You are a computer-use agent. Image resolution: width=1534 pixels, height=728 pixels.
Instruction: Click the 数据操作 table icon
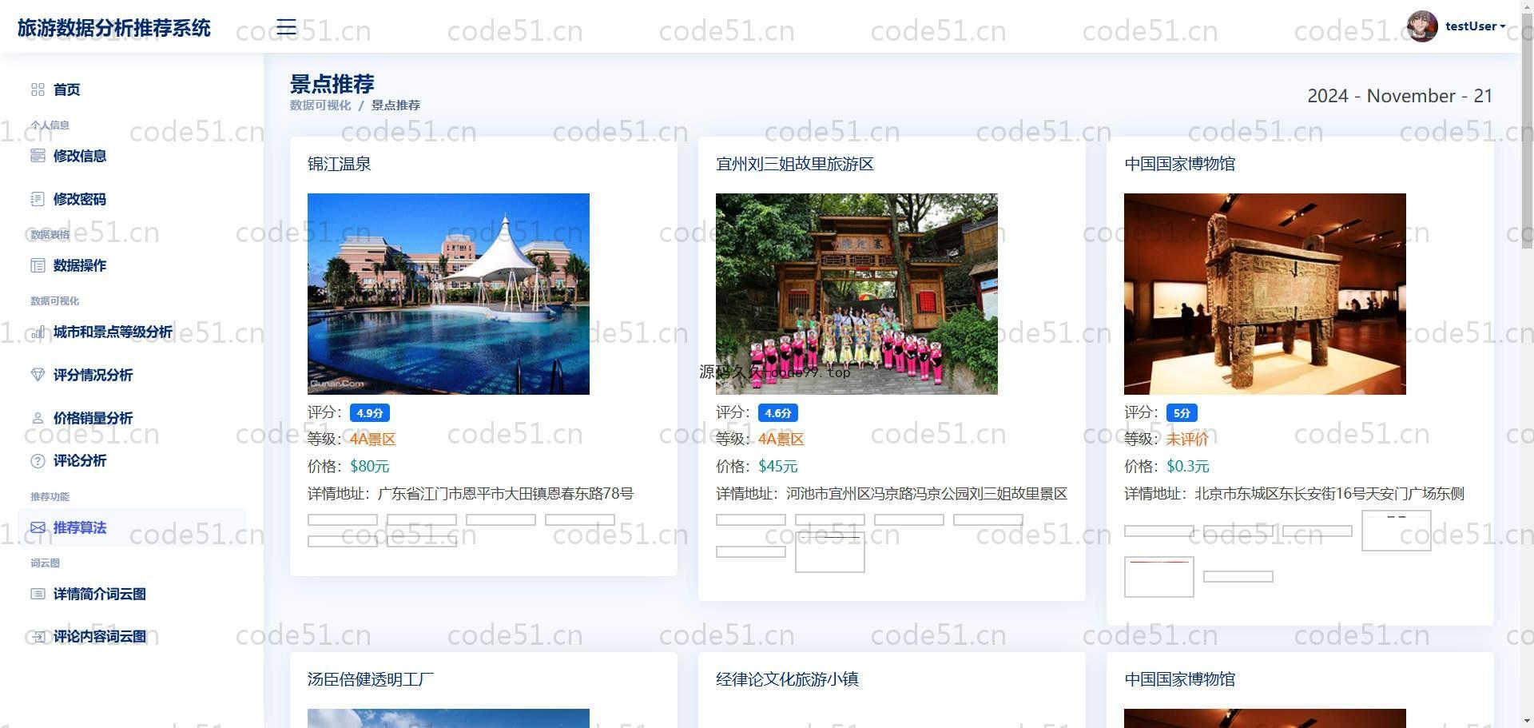point(38,265)
